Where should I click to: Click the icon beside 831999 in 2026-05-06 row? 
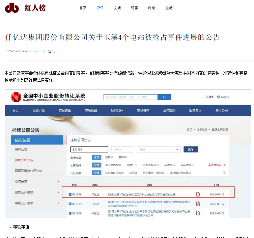pos(70,213)
